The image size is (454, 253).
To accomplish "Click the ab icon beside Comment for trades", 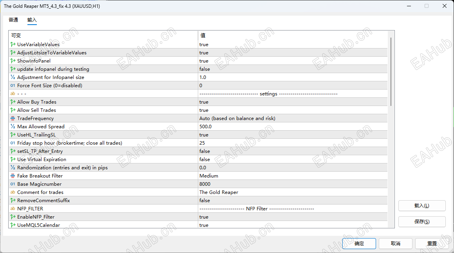I will pos(13,192).
